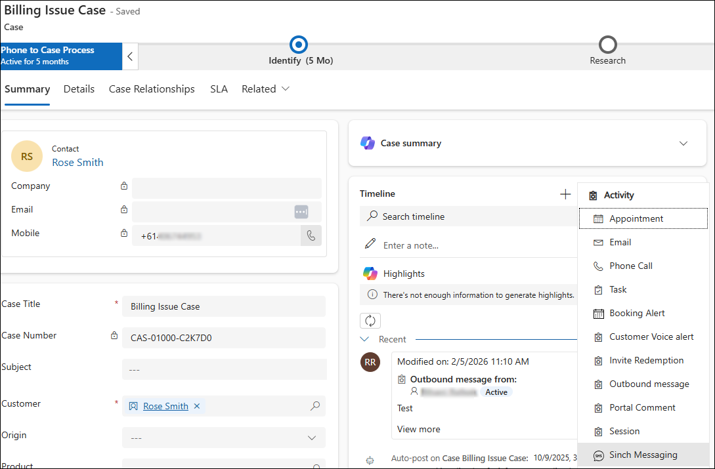Click the Copilot icon beside Case summary
This screenshot has width=715, height=469.
click(x=368, y=143)
